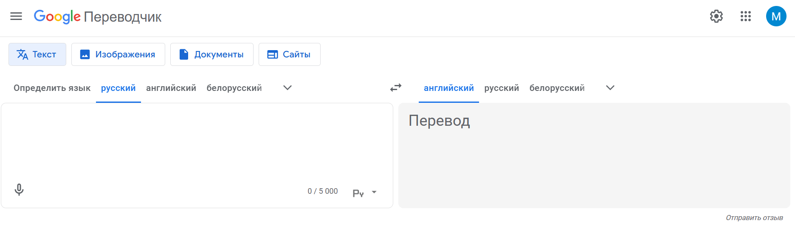Open the account avatar M
The image size is (795, 229).
point(776,17)
